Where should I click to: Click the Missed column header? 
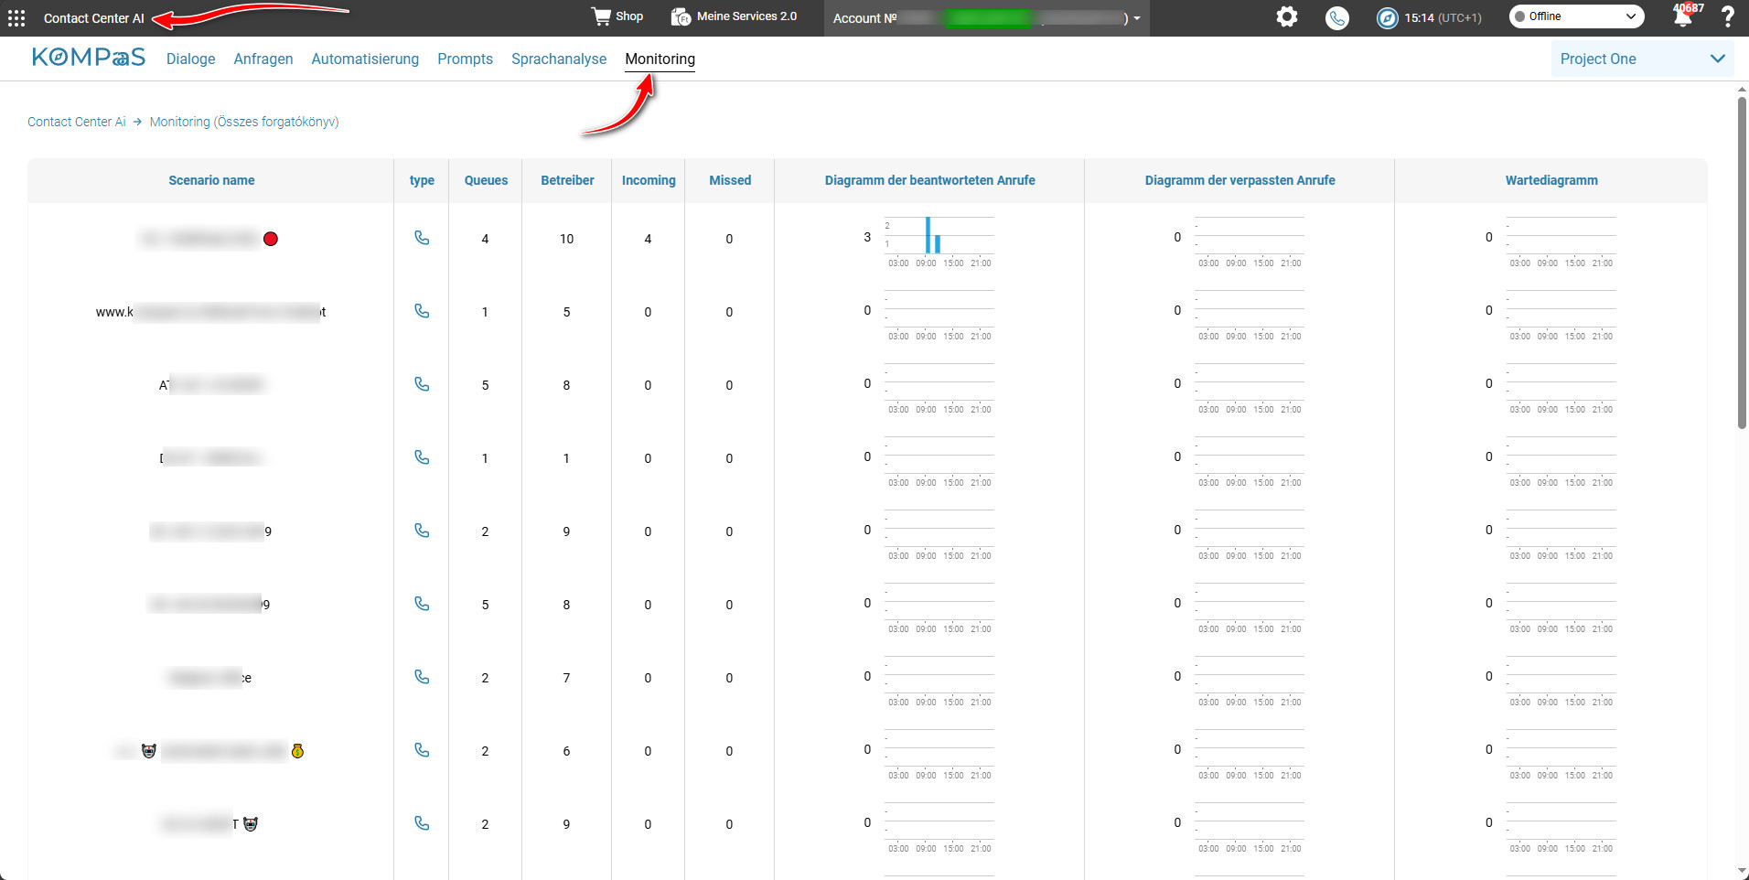tap(730, 180)
